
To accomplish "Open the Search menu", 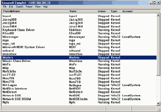I will 19,7.
